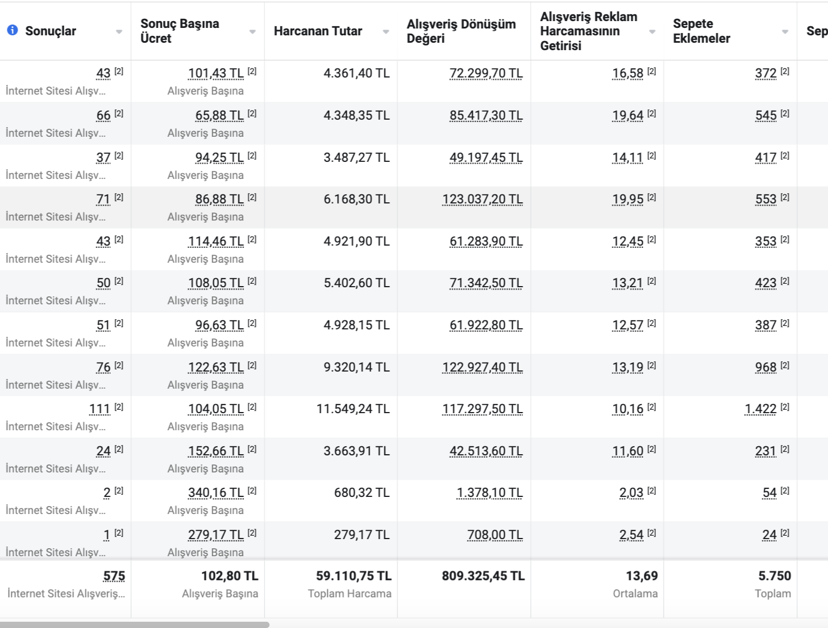
Task: Open the Harcanan Tutar column dropdown
Action: pyautogui.click(x=385, y=32)
